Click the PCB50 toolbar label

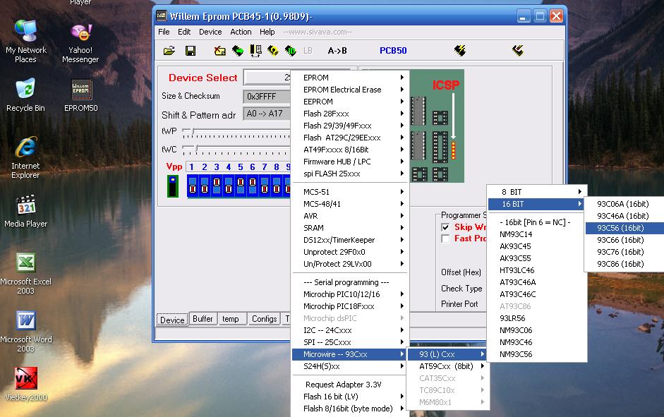tap(393, 51)
